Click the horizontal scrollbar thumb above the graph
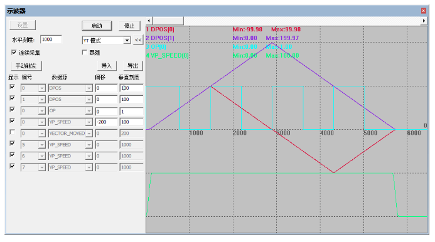Screen dimensions: 435x242 pos(168,21)
